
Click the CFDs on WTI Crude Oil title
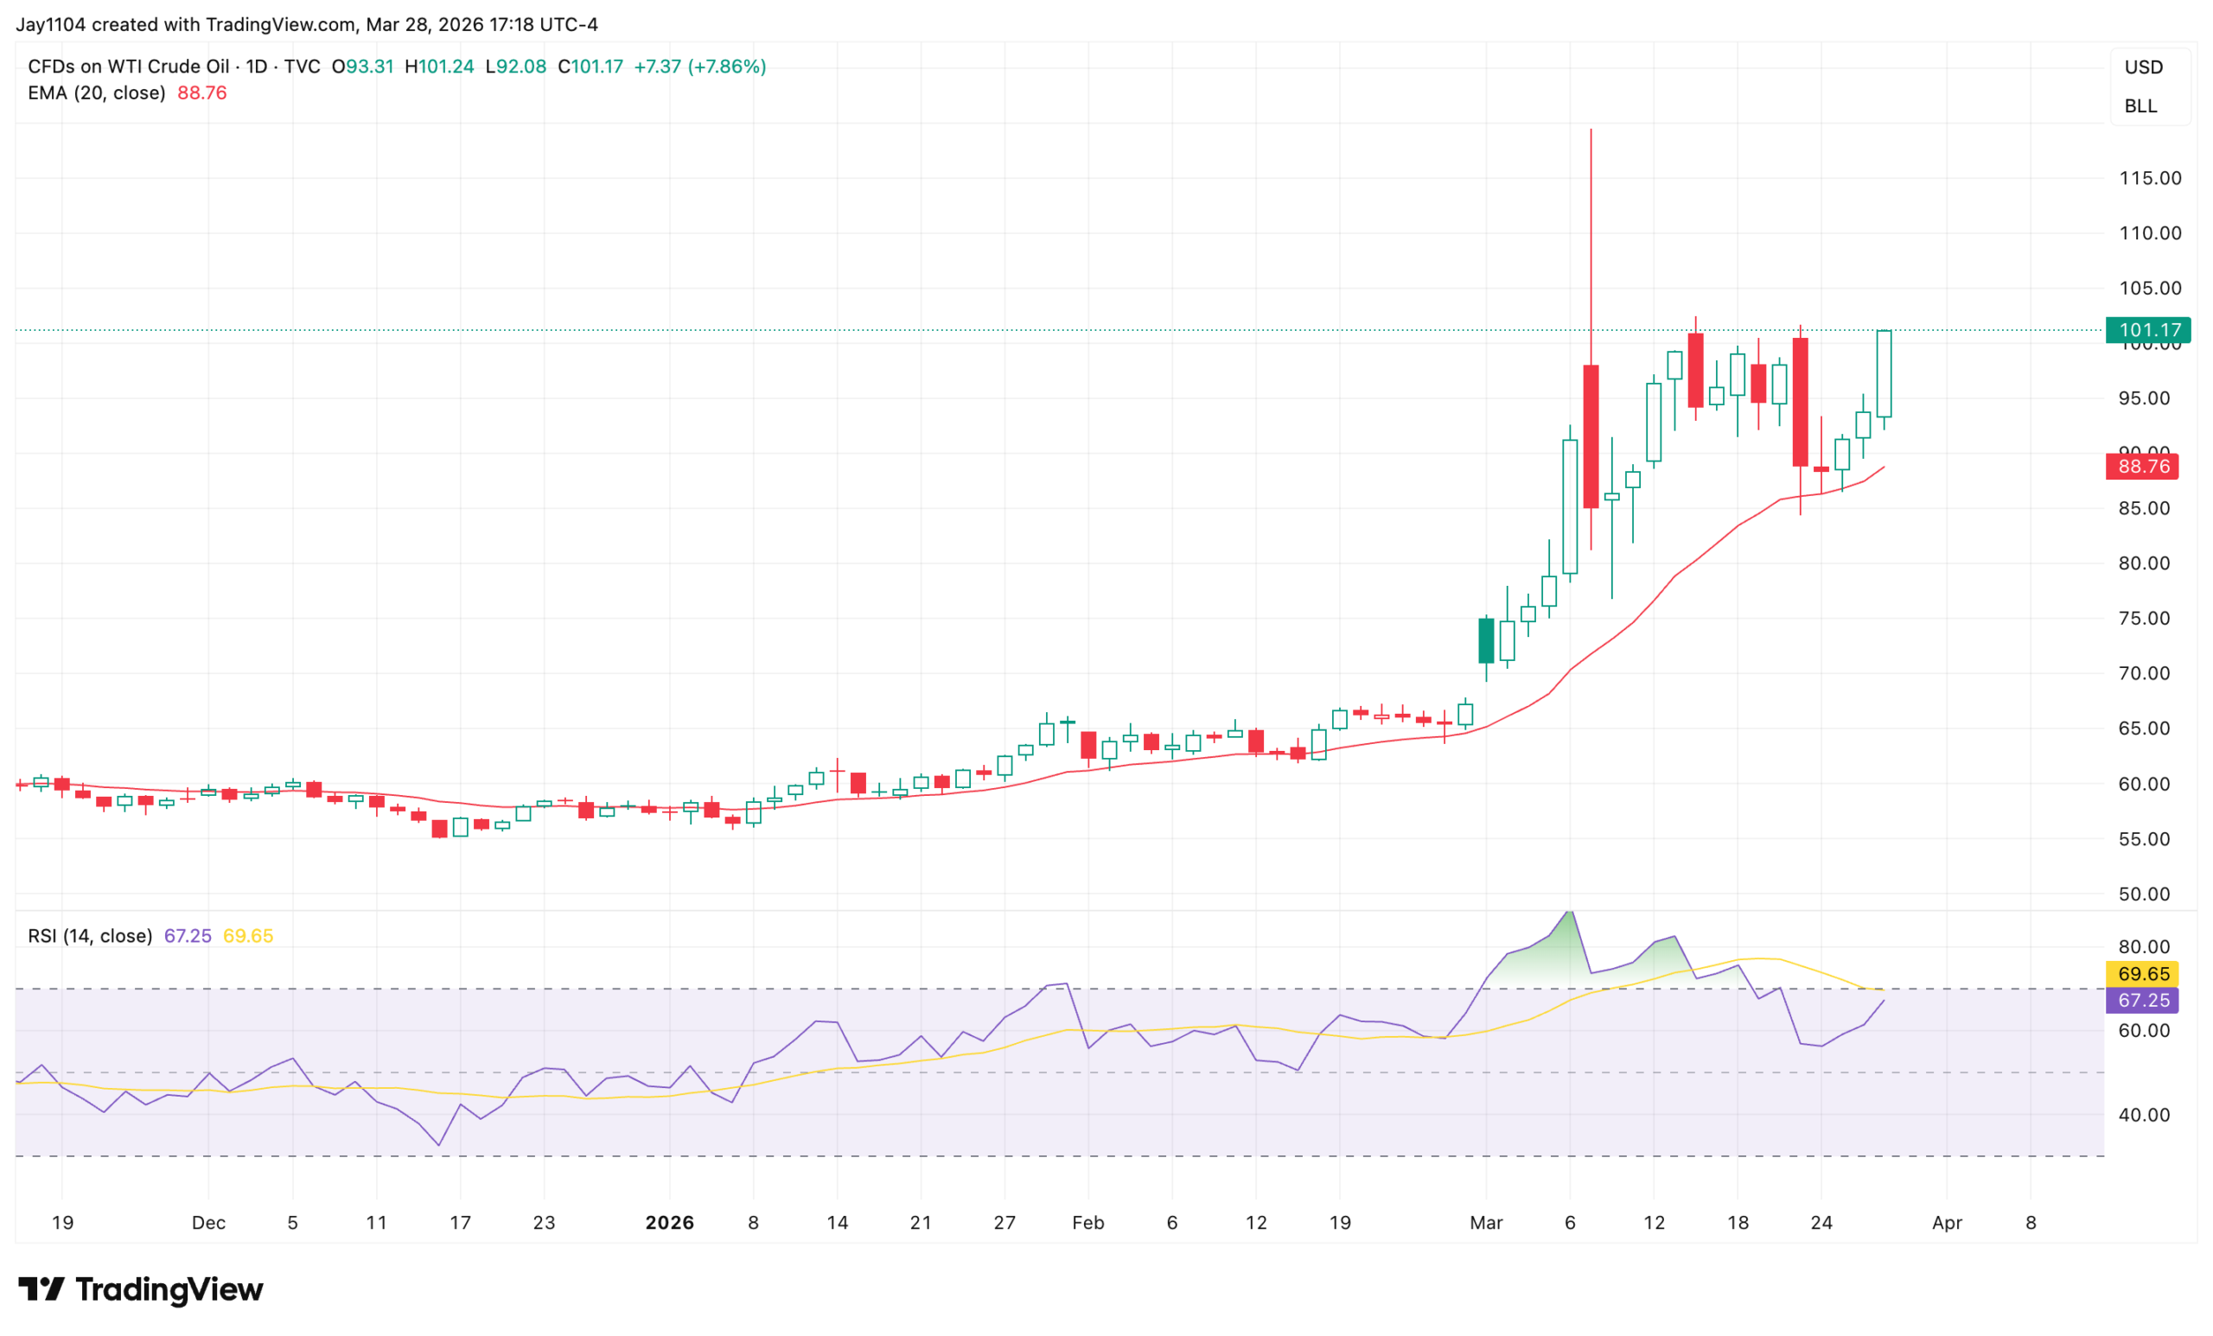(129, 67)
